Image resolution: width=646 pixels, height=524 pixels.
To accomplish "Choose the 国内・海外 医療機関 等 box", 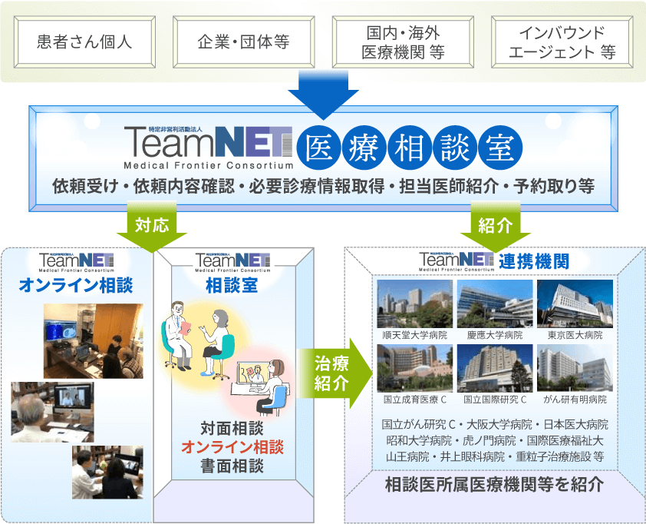I will (x=403, y=41).
